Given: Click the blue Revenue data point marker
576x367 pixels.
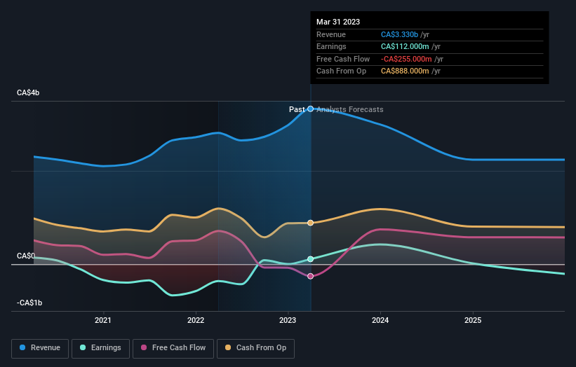Looking at the screenshot, I should 310,109.
